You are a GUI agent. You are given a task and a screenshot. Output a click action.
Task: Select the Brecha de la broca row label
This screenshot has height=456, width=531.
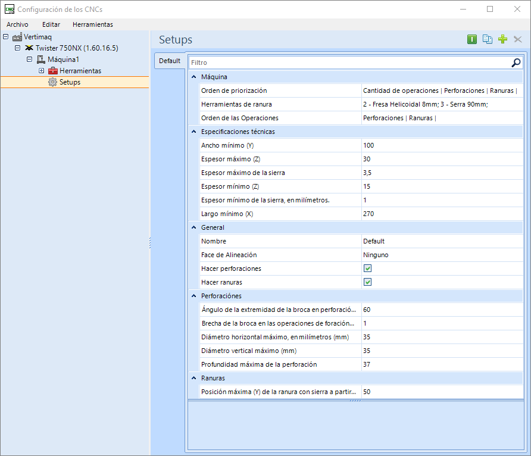277,323
